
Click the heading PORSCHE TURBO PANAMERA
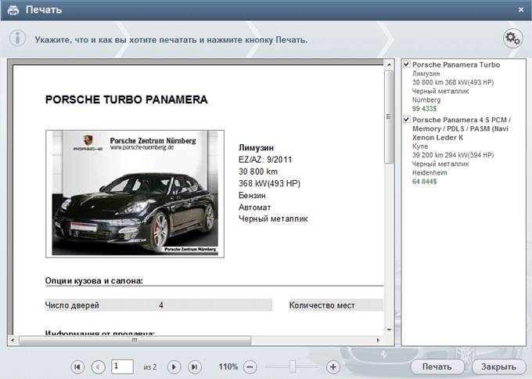[x=126, y=99]
